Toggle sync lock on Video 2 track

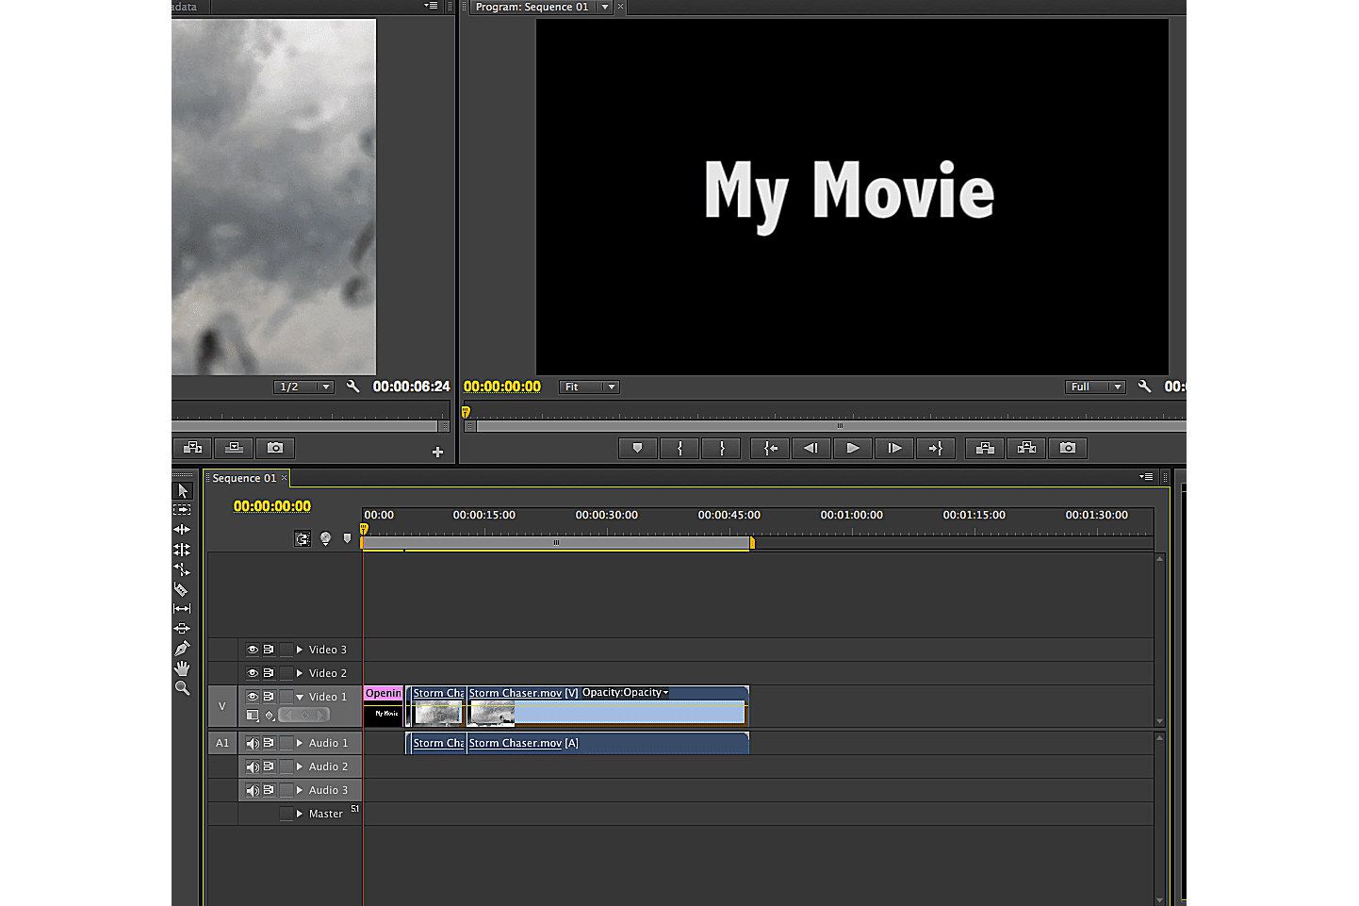point(269,673)
